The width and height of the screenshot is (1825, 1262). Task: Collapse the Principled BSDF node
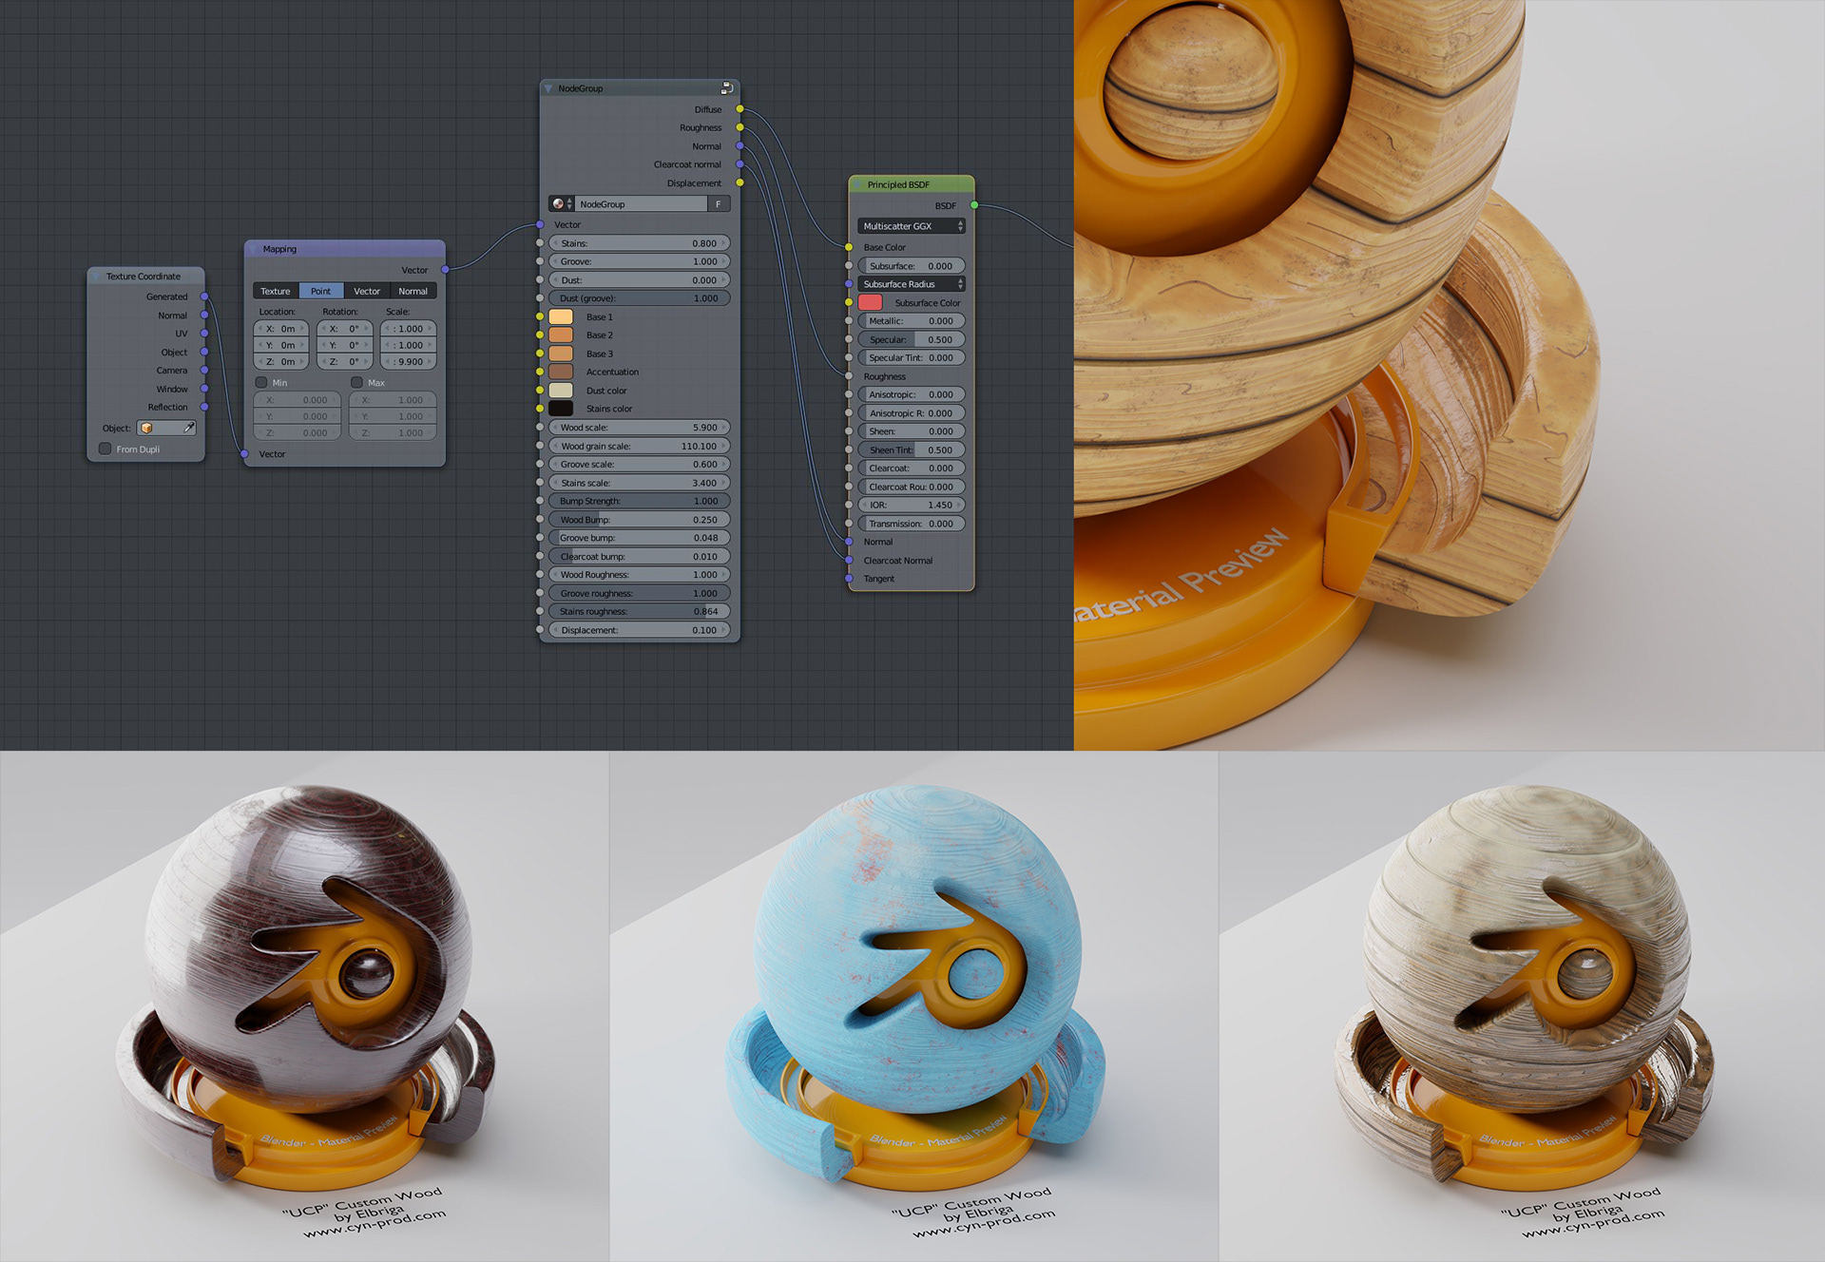tap(857, 184)
